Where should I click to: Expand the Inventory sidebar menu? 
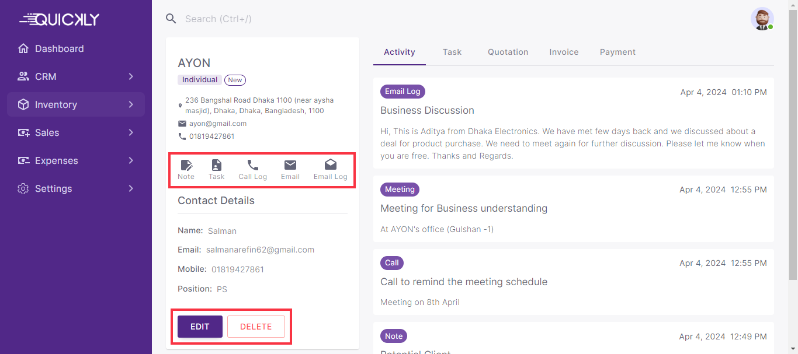(76, 104)
